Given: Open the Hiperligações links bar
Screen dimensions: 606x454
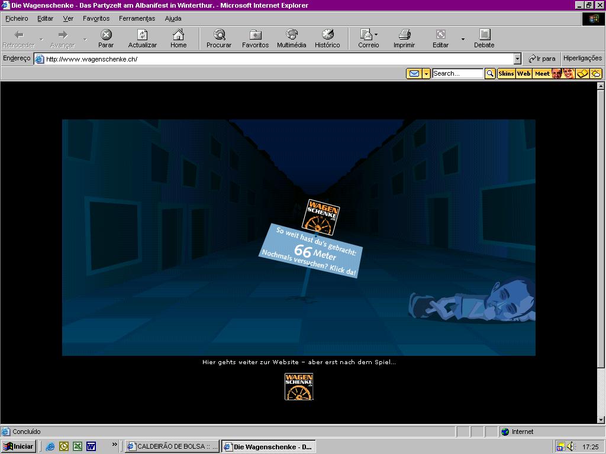Looking at the screenshot, I should point(582,59).
